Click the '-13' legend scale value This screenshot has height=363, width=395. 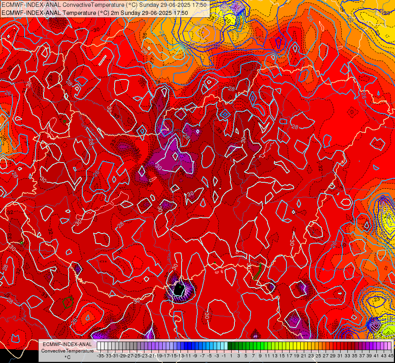click(x=181, y=356)
